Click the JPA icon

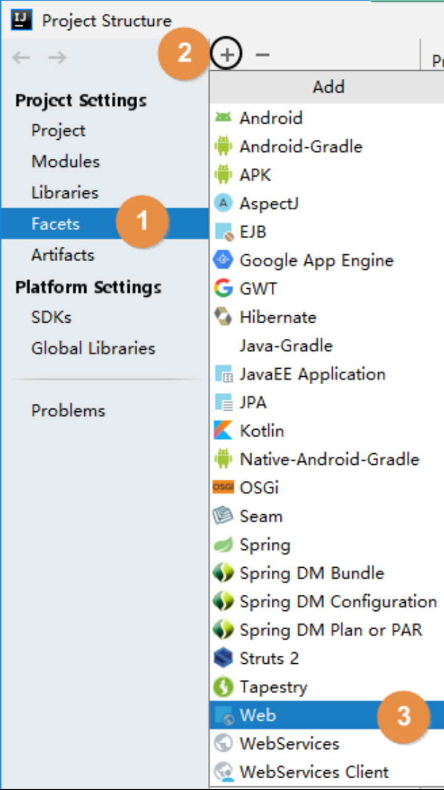coord(223,403)
